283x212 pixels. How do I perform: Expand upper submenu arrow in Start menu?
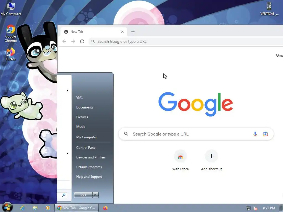pyautogui.click(x=67, y=91)
